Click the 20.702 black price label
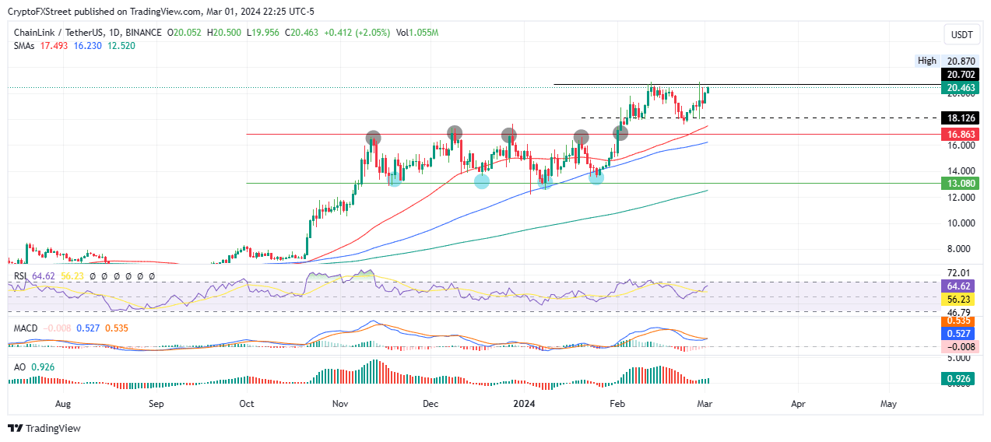 pyautogui.click(x=960, y=74)
